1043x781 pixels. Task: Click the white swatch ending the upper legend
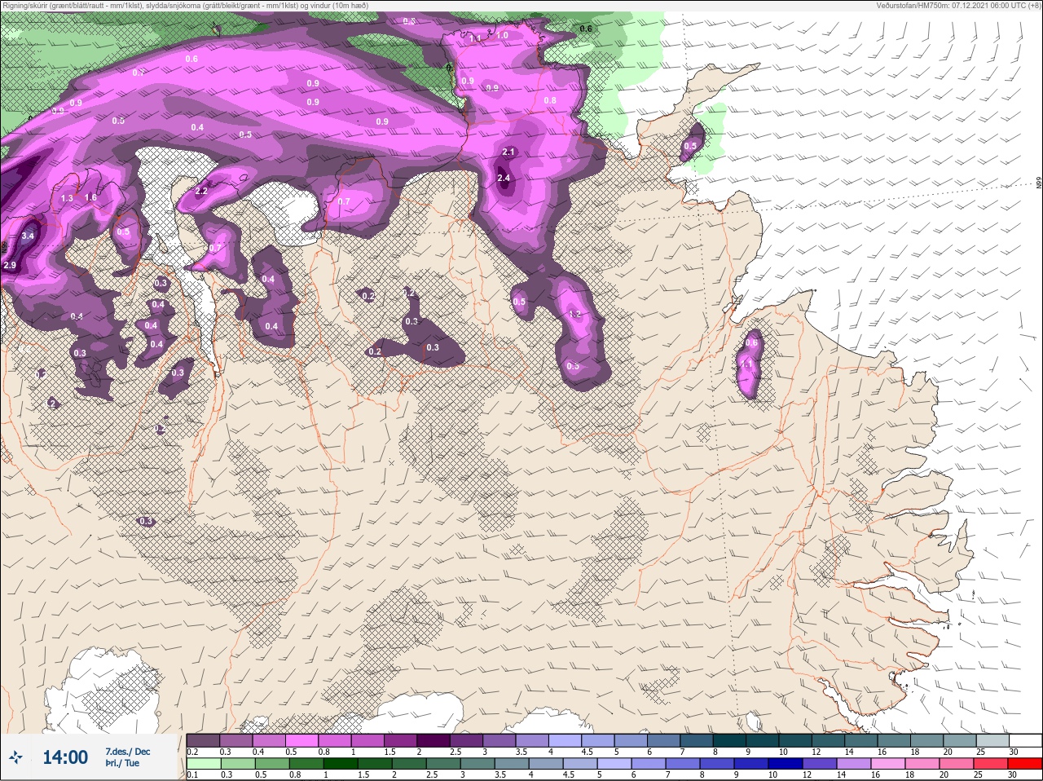coord(1025,740)
